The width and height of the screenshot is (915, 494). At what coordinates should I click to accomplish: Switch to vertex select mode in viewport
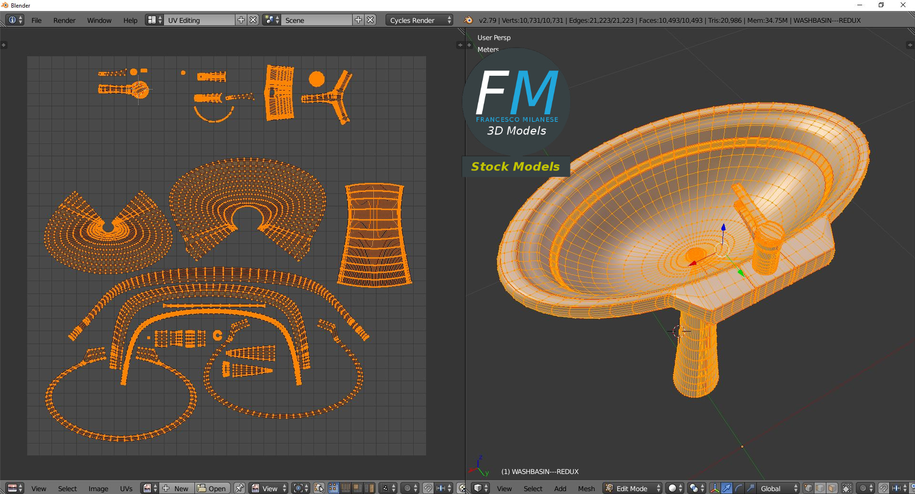coord(808,488)
